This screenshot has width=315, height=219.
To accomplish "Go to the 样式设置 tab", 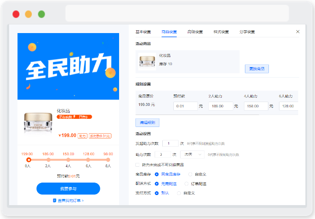I will pos(221,32).
